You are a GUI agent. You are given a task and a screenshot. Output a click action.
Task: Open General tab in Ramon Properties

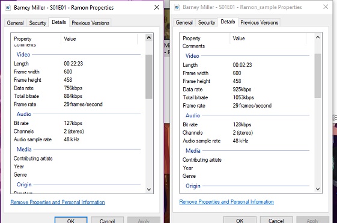point(15,23)
